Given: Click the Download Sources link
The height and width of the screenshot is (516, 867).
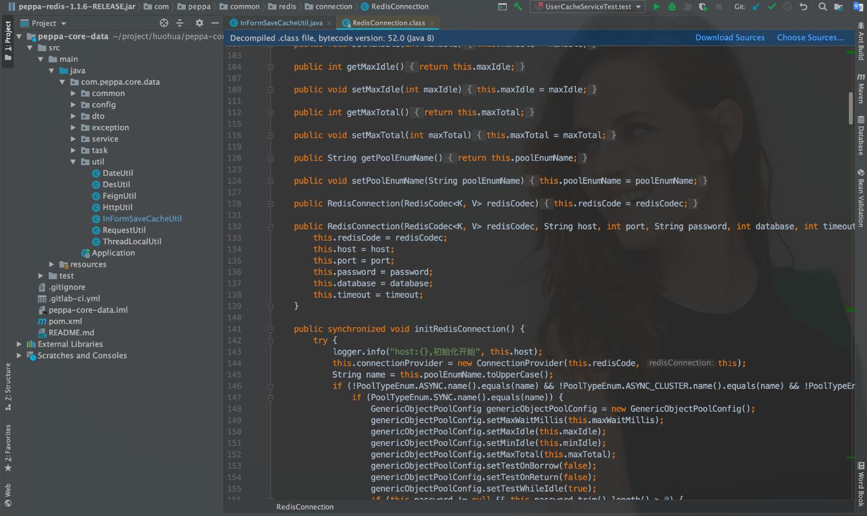Looking at the screenshot, I should (x=730, y=37).
